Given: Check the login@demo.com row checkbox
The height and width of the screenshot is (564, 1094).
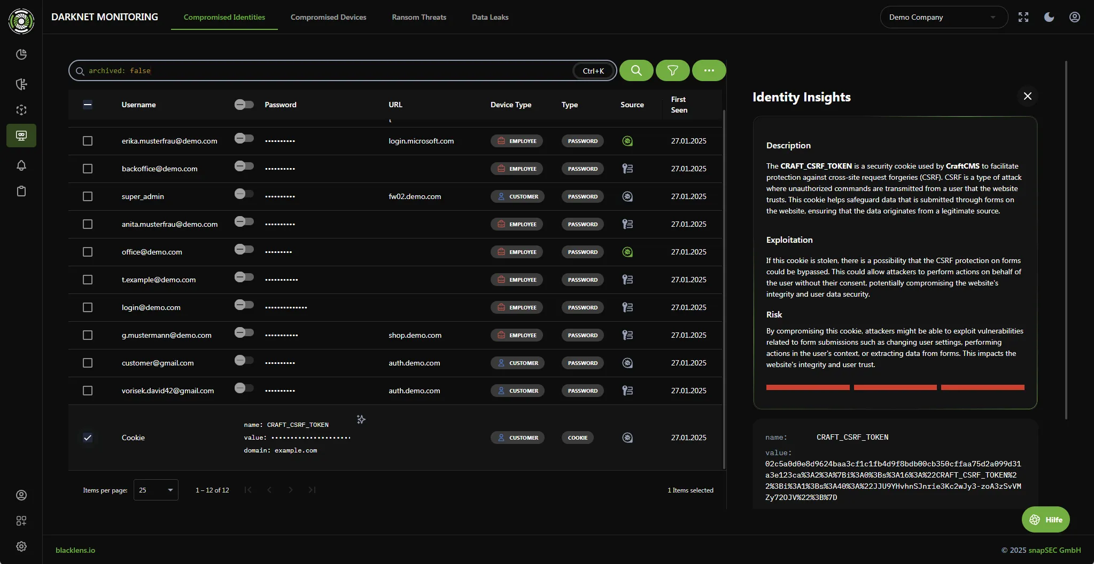Looking at the screenshot, I should pyautogui.click(x=88, y=307).
